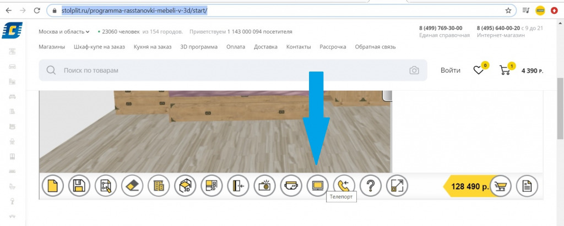Image resolution: width=564 pixels, height=226 pixels.
Task: Open the favorites heart icon
Action: (479, 70)
